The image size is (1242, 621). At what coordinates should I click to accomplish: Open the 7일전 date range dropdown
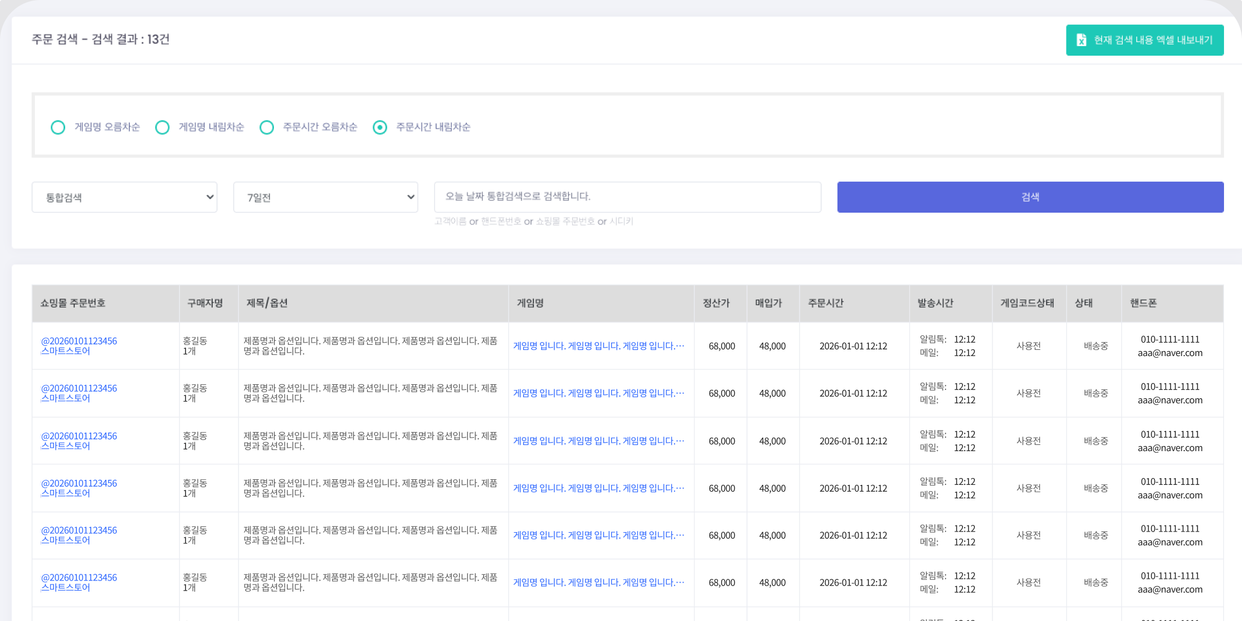point(326,197)
